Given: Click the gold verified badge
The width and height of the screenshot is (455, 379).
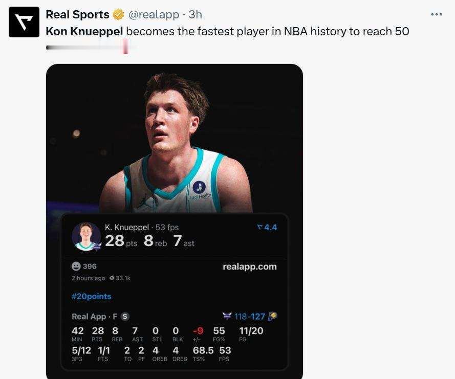Looking at the screenshot, I should point(118,14).
